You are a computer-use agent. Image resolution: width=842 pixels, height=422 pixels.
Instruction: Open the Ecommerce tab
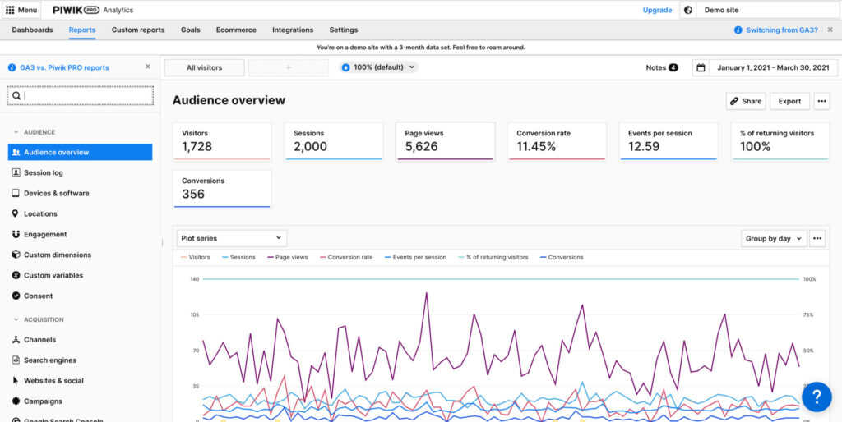(x=235, y=30)
